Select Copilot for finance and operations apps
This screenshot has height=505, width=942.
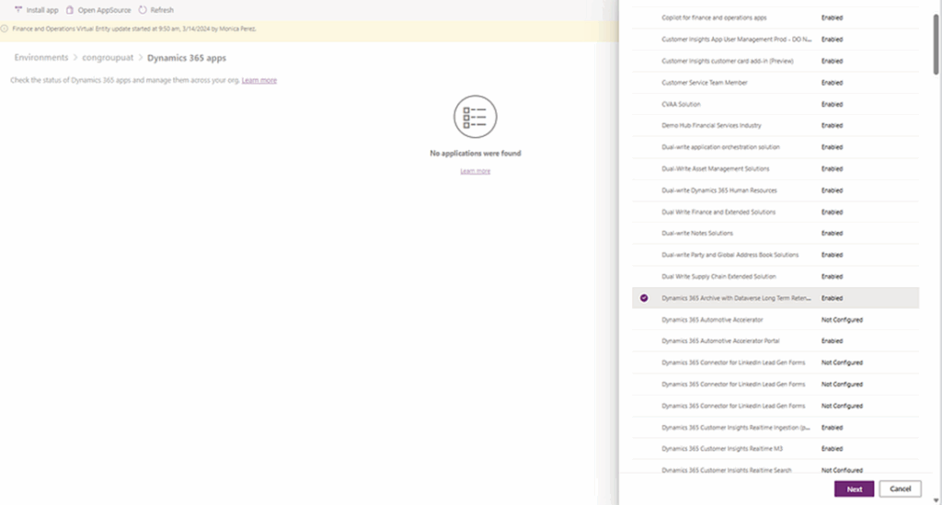(x=714, y=17)
